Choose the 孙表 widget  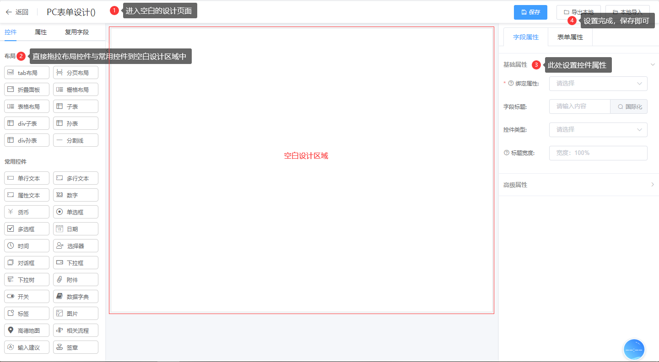(76, 123)
